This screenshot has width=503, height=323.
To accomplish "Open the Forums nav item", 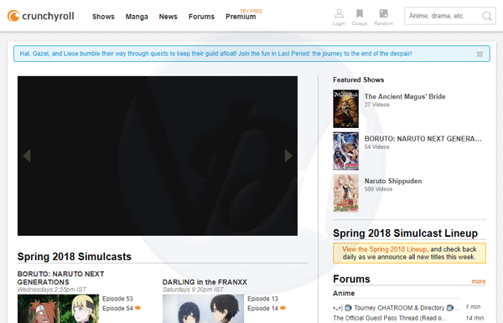I will [x=201, y=17].
